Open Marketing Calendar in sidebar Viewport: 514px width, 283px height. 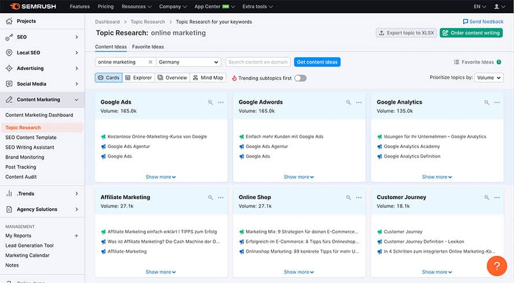tap(27, 255)
